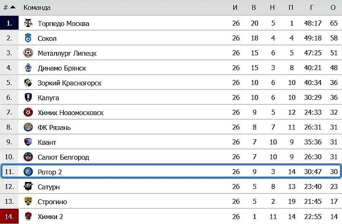Open the Квант team link
342x224 pixels.
[x=47, y=142]
